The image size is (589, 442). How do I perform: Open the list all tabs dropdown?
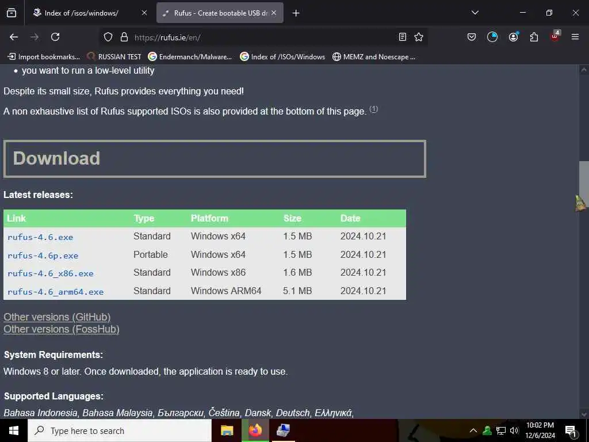point(475,13)
